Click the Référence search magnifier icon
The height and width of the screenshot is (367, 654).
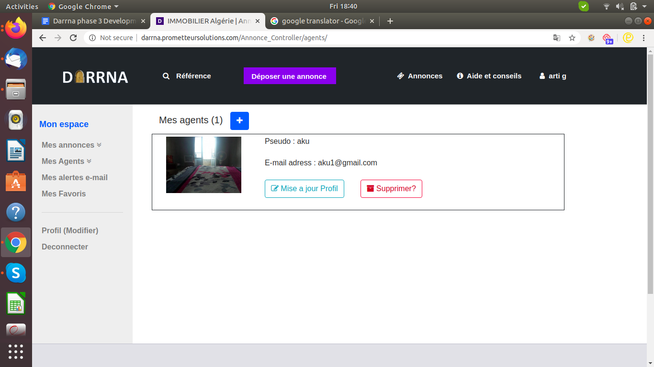click(166, 76)
